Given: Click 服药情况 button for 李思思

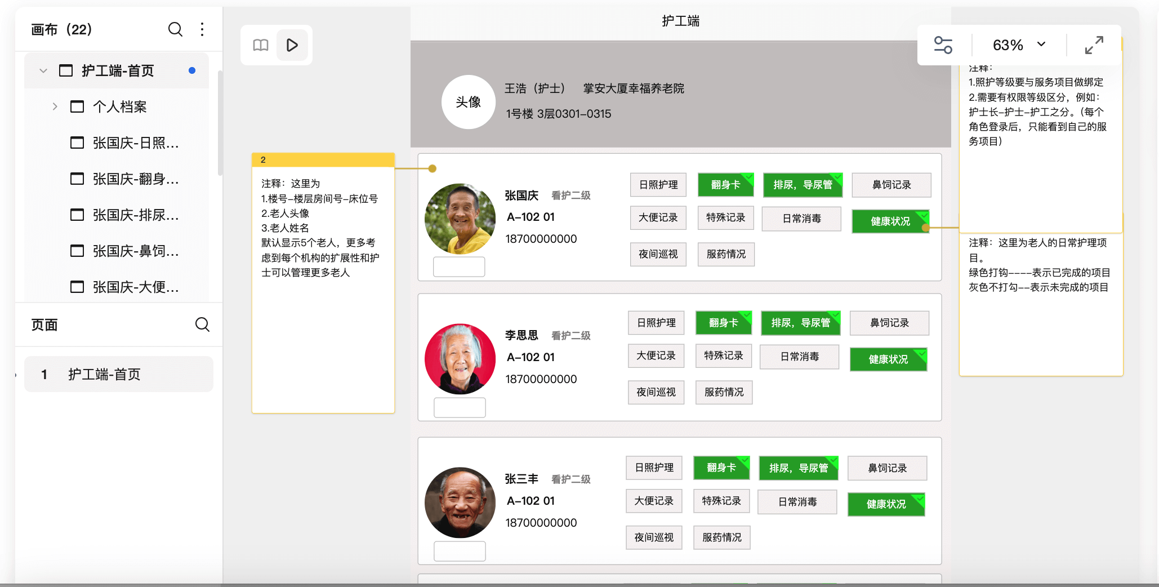Looking at the screenshot, I should point(724,392).
